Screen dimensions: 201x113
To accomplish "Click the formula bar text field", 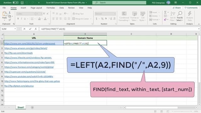I will pos(119,29).
